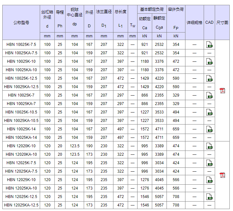This screenshot has height=211, width=233.
Task: Open the HBN 10025K-7 CAD model icon
Action: (x=209, y=95)
